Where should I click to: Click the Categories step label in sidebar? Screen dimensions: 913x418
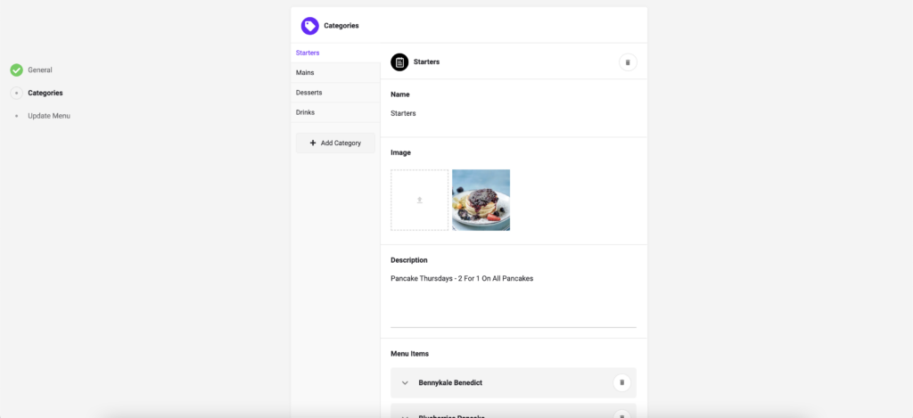(x=45, y=93)
